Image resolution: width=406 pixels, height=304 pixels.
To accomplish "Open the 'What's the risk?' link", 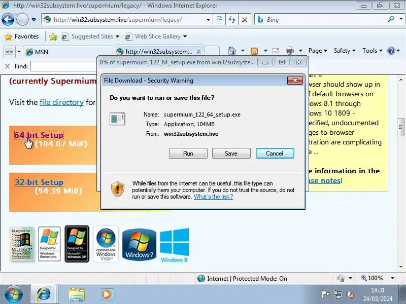I will pyautogui.click(x=213, y=197).
